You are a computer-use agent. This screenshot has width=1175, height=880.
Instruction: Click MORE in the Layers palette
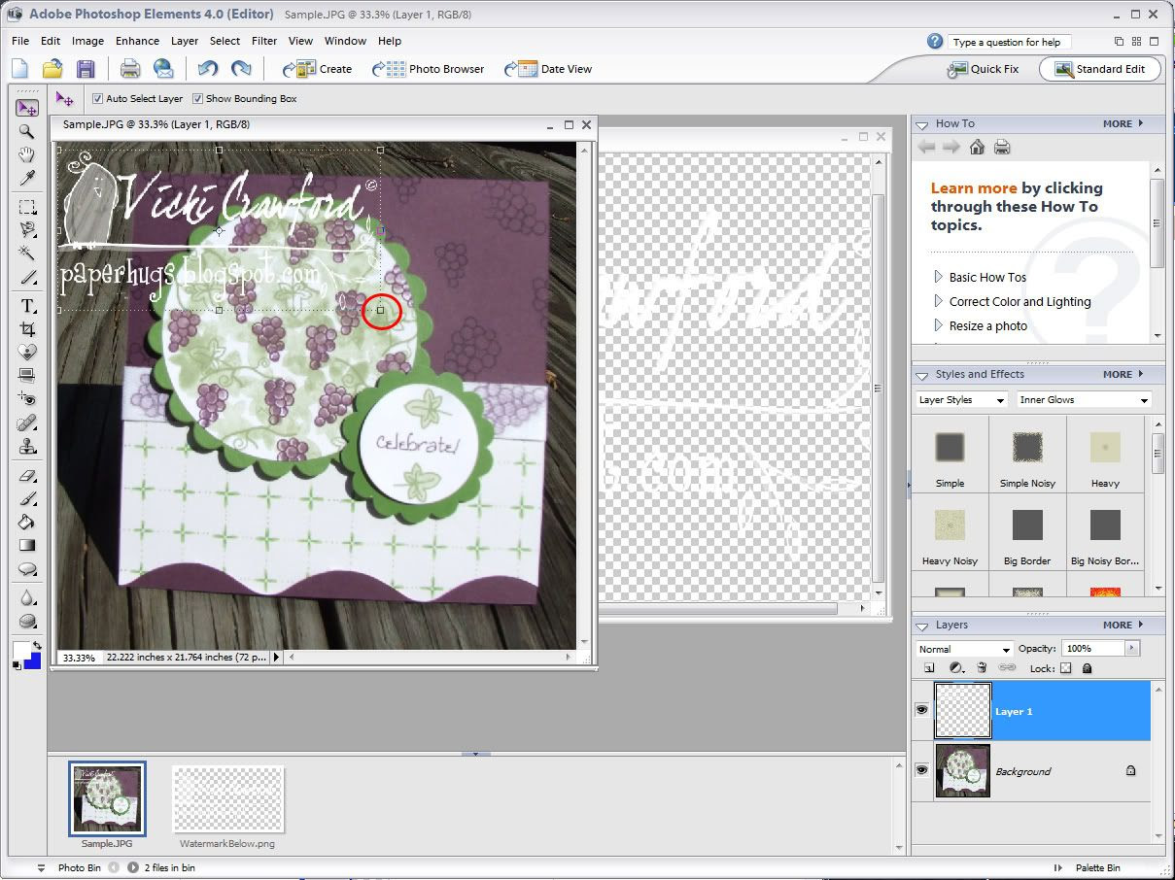1123,625
